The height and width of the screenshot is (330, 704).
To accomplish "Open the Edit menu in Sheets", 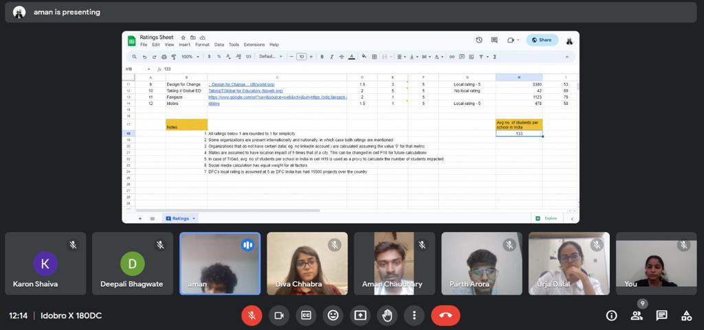I will (x=156, y=45).
